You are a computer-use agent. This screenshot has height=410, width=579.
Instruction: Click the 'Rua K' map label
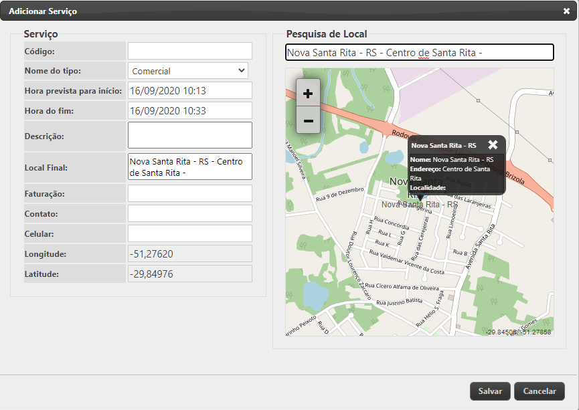(382, 243)
